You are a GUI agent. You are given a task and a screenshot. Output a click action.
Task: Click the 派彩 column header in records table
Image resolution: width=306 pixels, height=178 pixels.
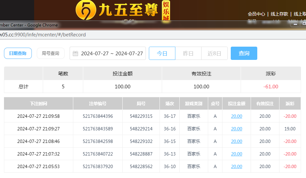click(x=290, y=104)
